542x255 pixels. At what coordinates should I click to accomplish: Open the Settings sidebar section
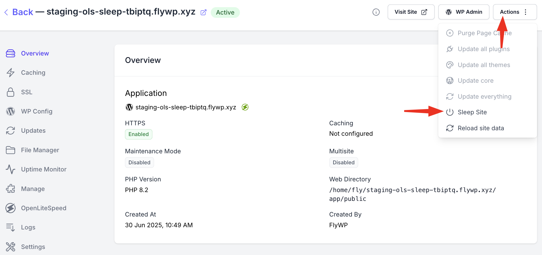click(x=33, y=247)
